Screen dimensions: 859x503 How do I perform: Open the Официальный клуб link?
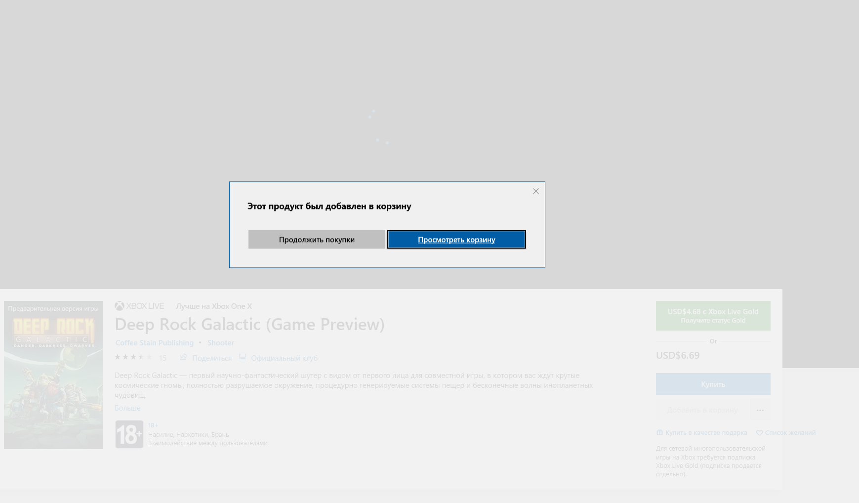coord(284,358)
